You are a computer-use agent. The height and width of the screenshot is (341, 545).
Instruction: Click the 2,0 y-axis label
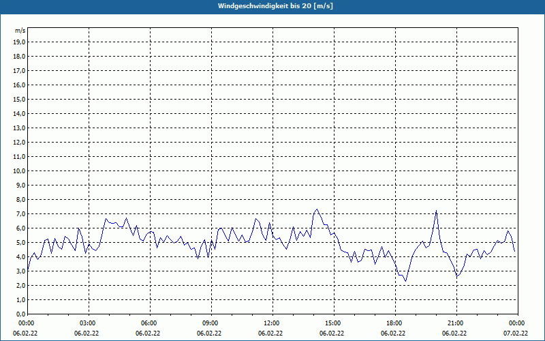click(x=20, y=285)
